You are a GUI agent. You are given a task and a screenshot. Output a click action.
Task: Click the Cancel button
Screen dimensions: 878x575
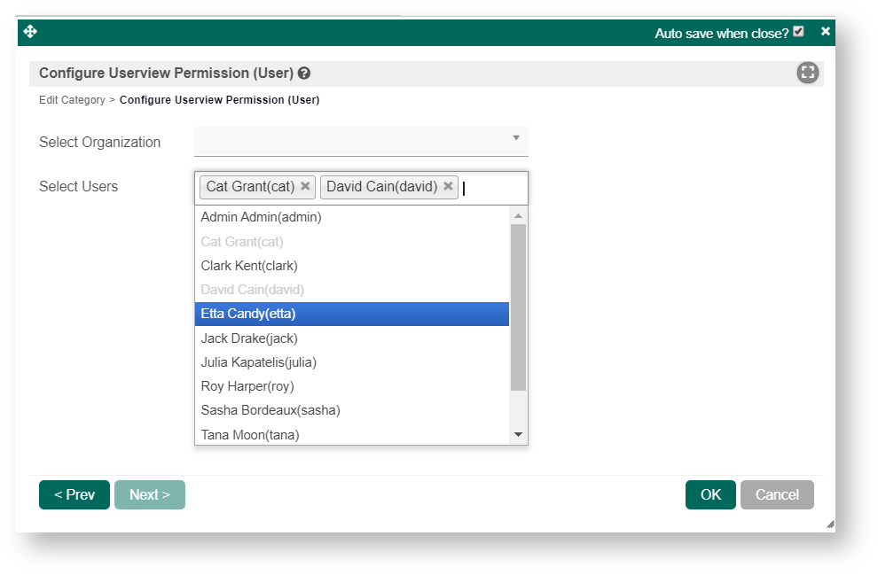tap(777, 494)
